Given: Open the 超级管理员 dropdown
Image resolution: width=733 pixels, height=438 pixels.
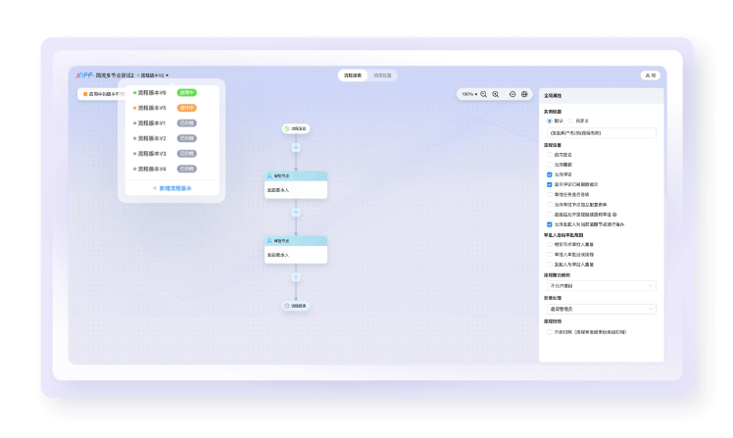Looking at the screenshot, I should point(601,309).
